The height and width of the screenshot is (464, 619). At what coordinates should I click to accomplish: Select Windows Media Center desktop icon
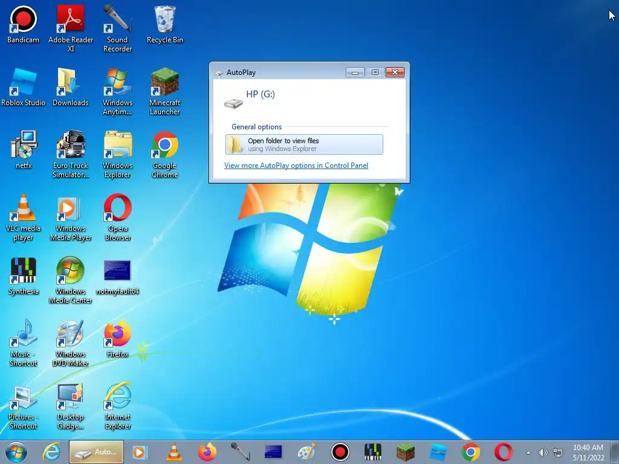coord(71,280)
